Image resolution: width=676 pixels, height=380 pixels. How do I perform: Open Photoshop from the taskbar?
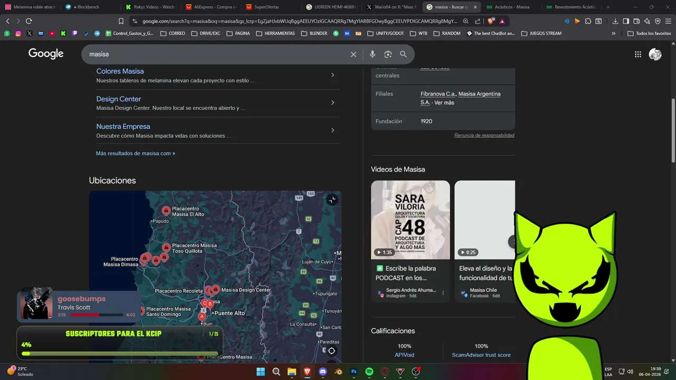click(354, 372)
